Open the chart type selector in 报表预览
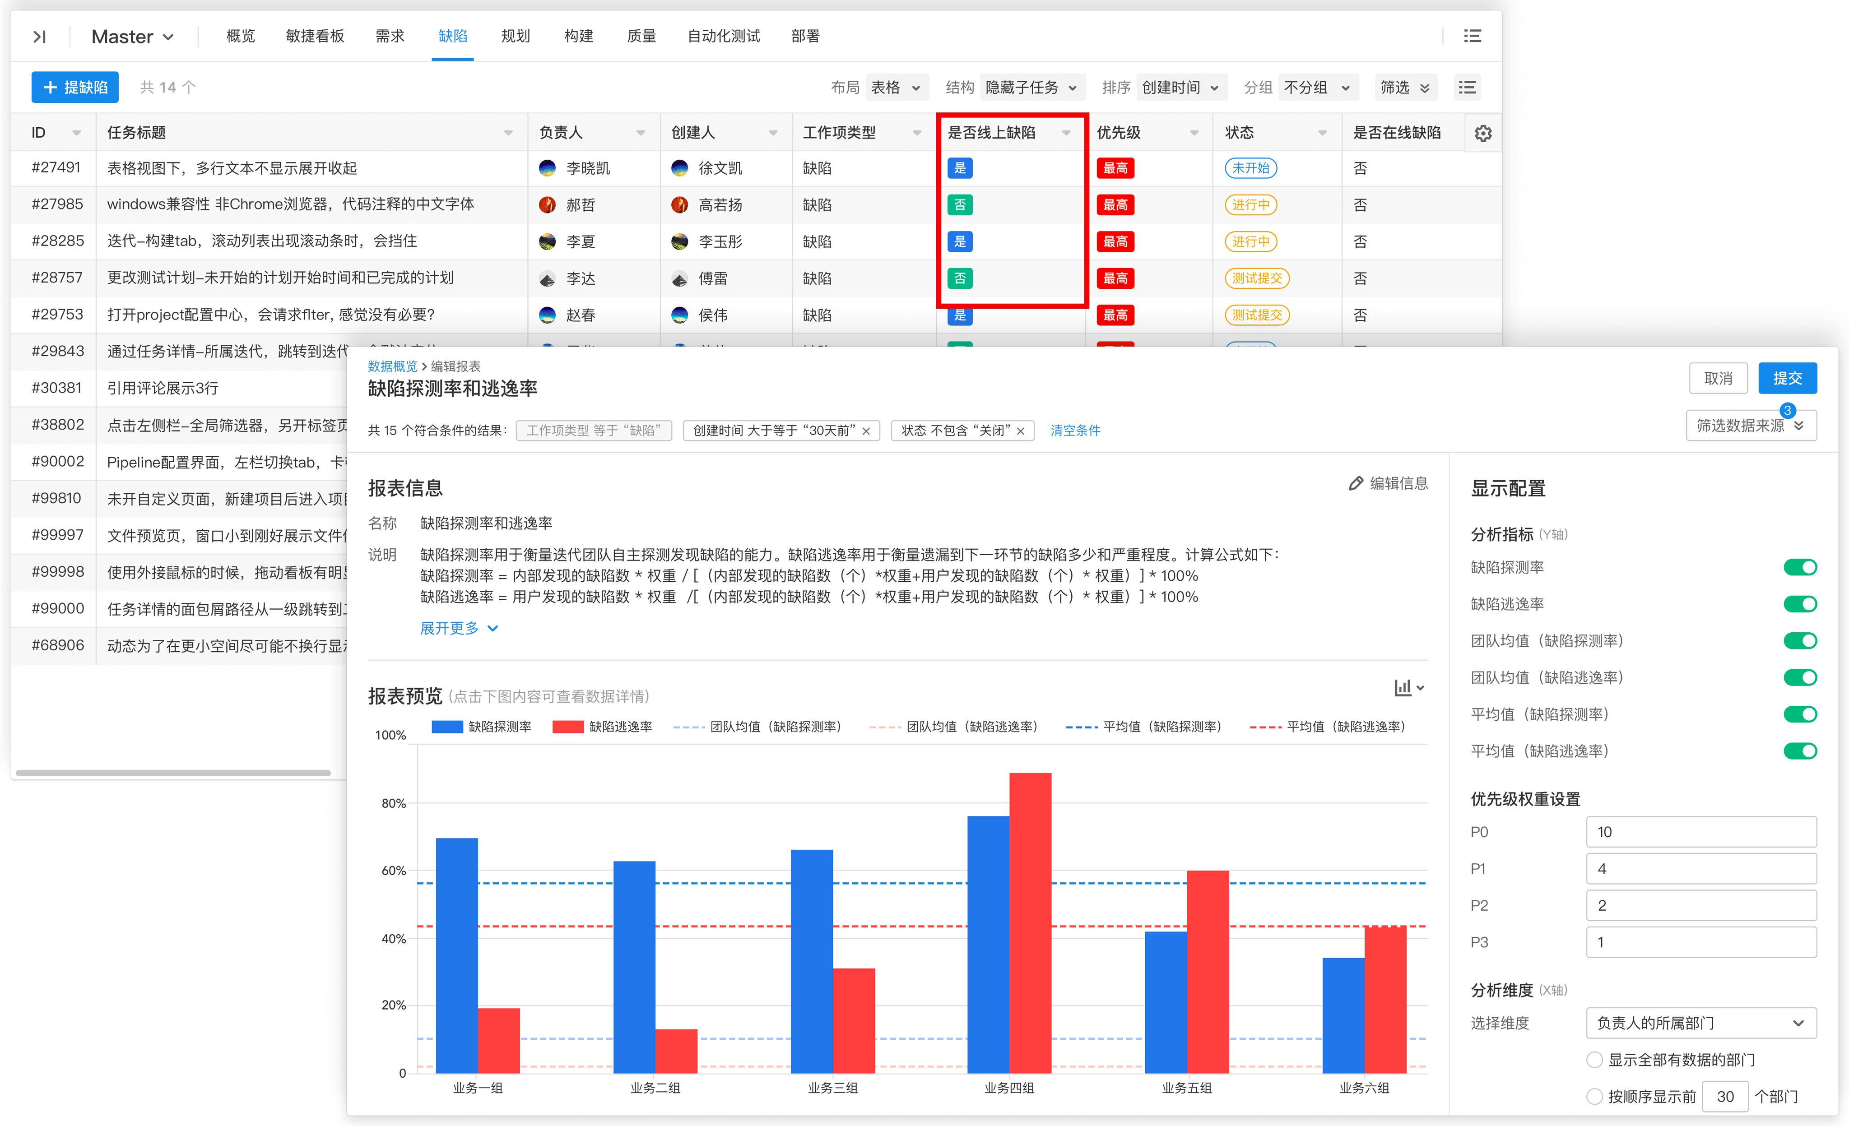Viewport: 1849px width, 1126px height. pyautogui.click(x=1408, y=687)
